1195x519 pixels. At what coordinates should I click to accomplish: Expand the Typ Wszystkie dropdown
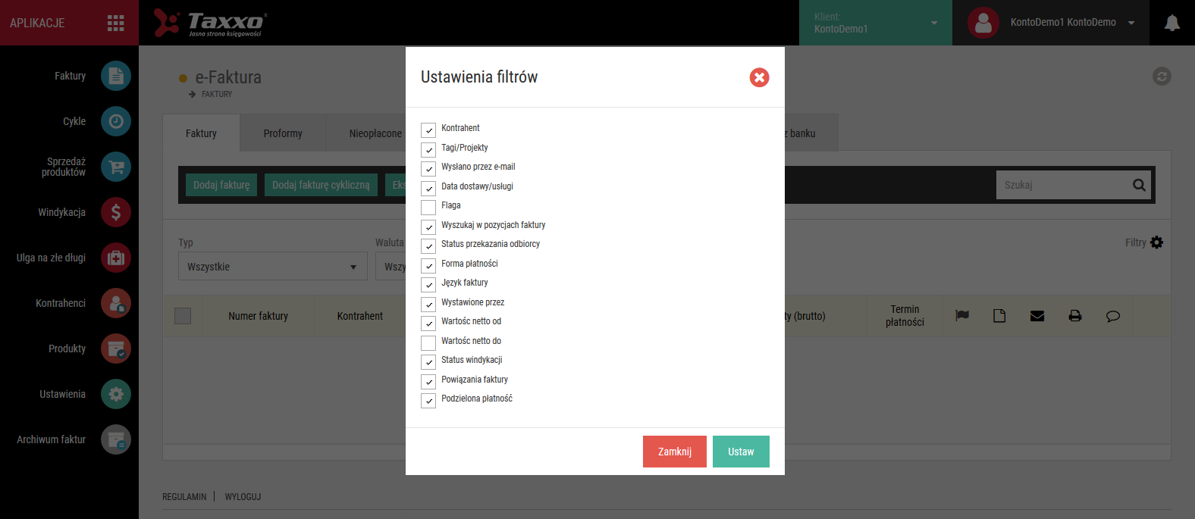click(273, 266)
